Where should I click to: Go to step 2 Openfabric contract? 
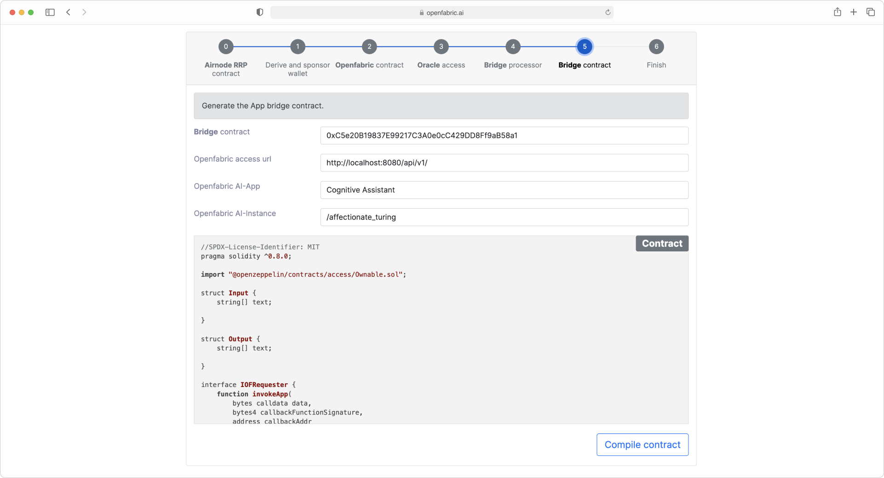369,46
